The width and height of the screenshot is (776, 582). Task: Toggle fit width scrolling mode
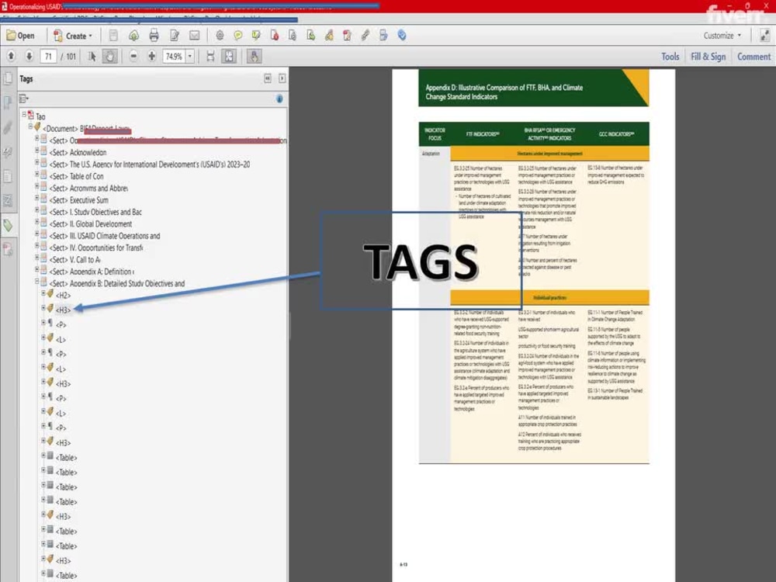[x=210, y=57]
